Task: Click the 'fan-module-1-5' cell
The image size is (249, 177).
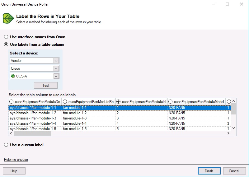Action: tap(89, 128)
